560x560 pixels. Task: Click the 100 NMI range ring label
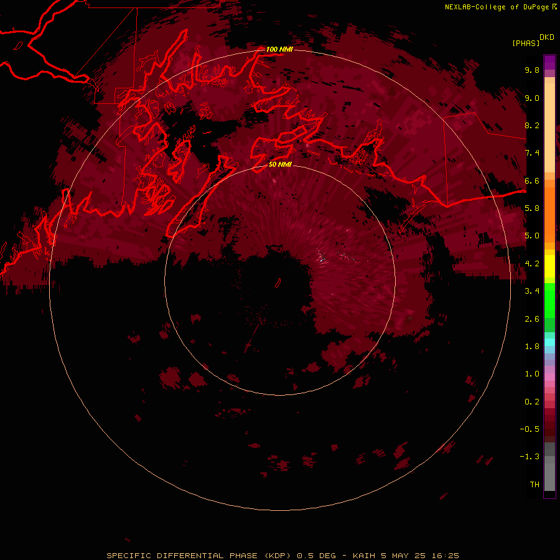tap(279, 49)
